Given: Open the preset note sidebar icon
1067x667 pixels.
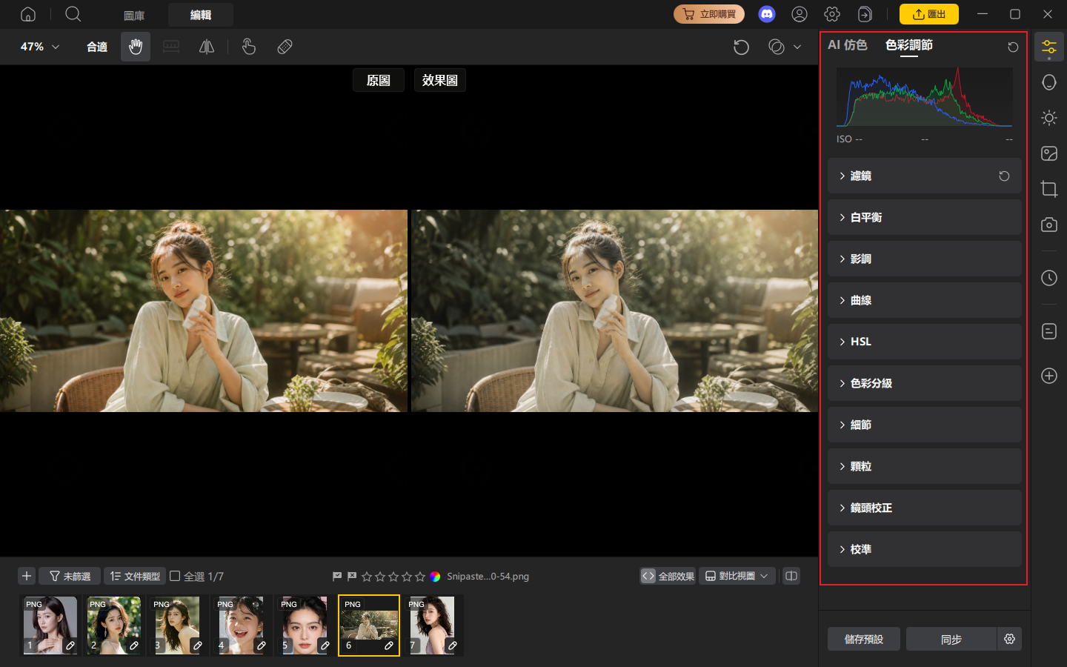Looking at the screenshot, I should point(1049,331).
